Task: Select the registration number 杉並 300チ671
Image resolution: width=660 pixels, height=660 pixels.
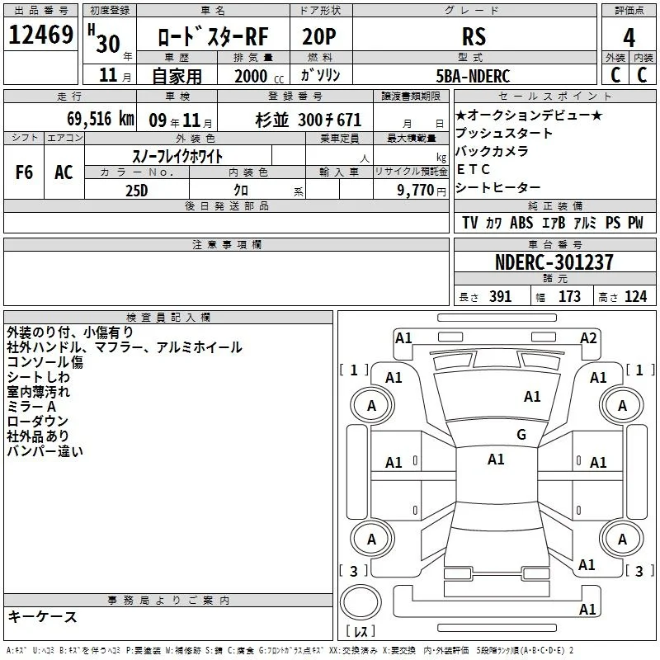Action: coord(308,120)
